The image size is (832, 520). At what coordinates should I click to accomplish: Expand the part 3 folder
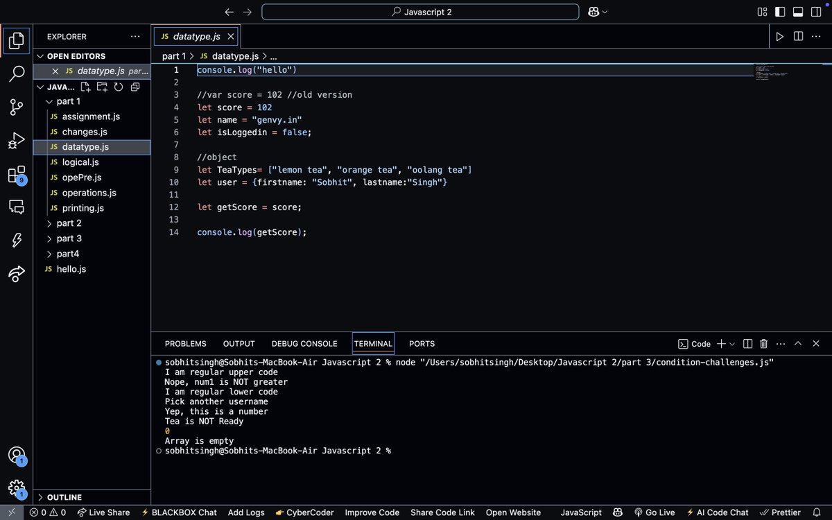[49, 239]
